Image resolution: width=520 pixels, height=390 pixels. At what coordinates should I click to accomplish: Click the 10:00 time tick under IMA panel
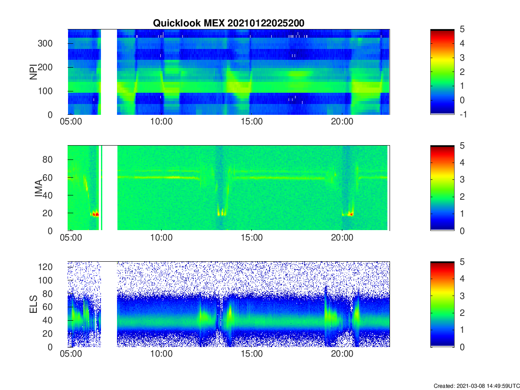pos(161,238)
